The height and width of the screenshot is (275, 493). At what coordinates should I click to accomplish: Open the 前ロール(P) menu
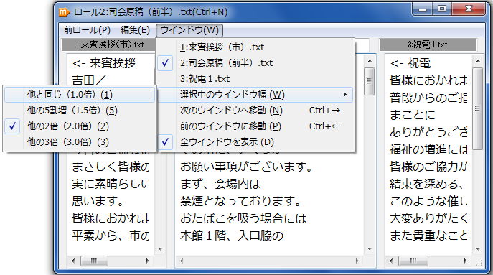tap(87, 30)
